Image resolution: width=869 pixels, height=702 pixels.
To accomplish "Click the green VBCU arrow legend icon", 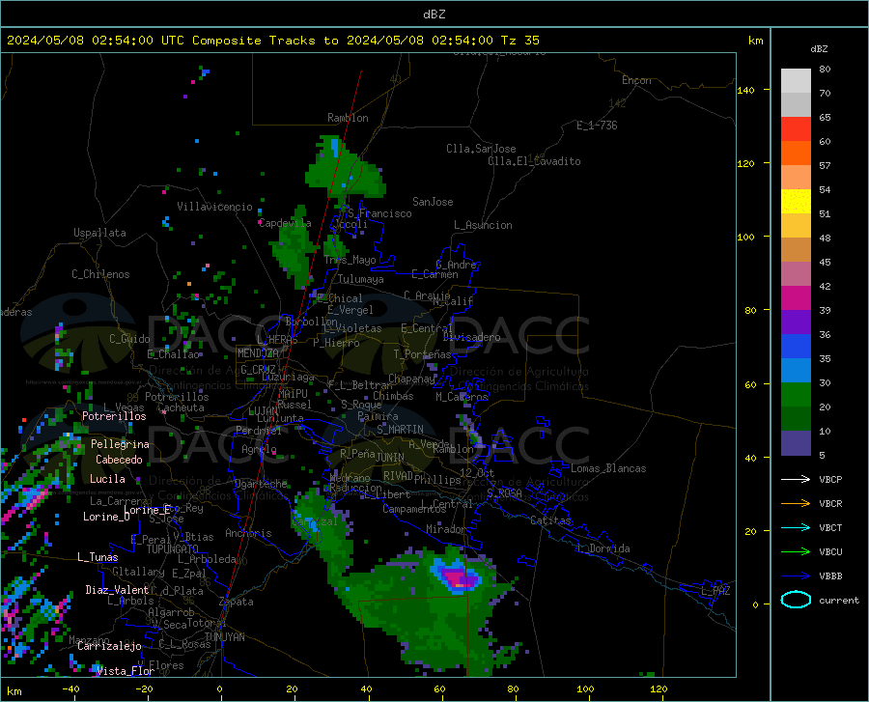I will click(796, 552).
